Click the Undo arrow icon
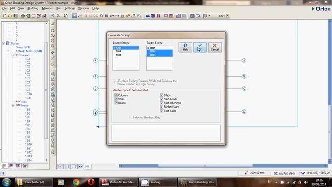Image resolution: width=332 pixels, height=187 pixels. tap(53, 16)
